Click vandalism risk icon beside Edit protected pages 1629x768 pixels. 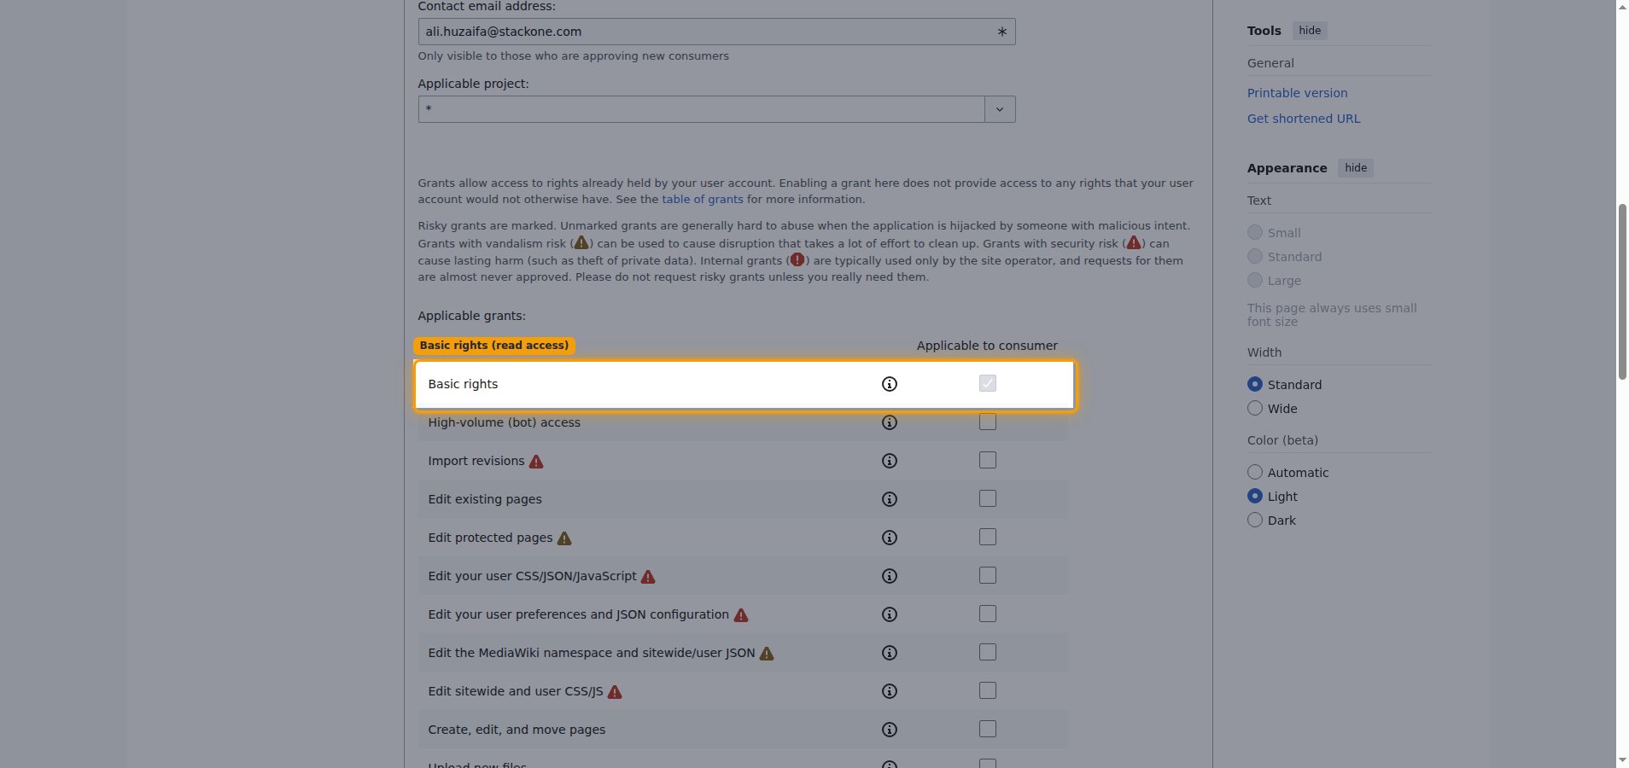tap(564, 538)
